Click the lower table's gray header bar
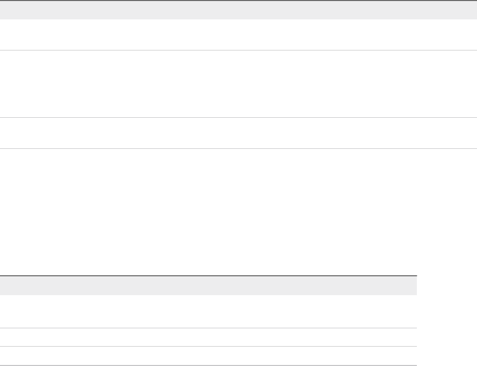The height and width of the screenshot is (366, 477). [x=208, y=285]
